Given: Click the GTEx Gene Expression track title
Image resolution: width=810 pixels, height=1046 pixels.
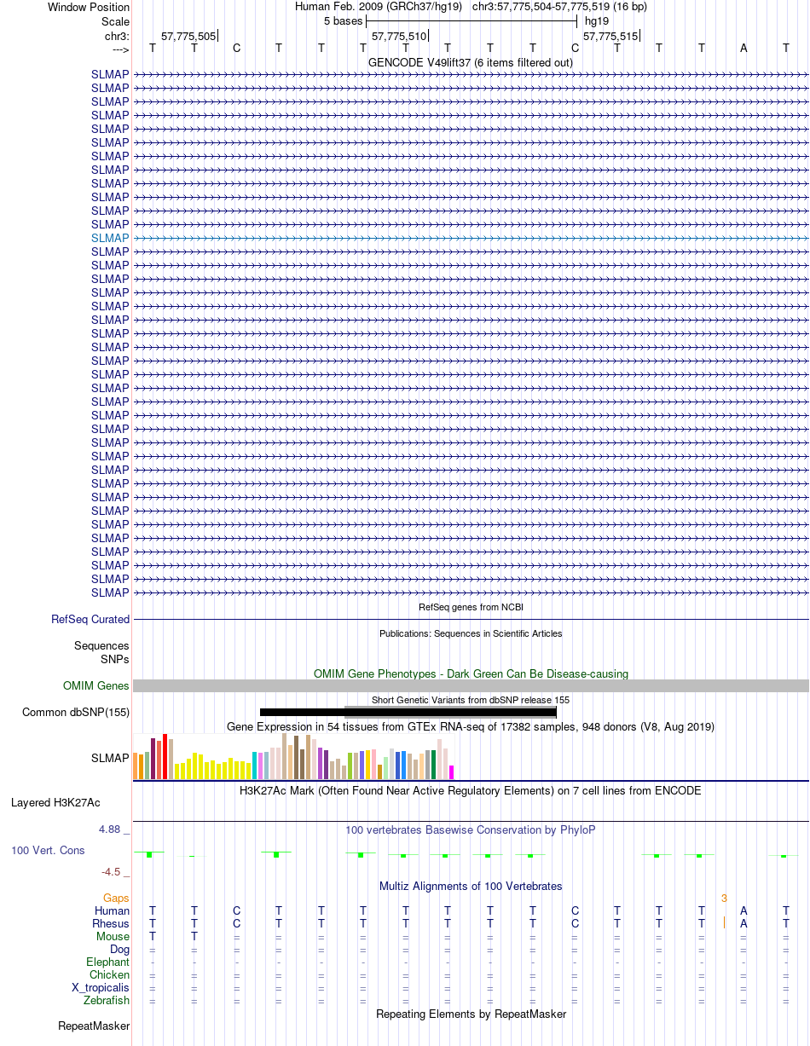Looking at the screenshot, I should click(x=471, y=726).
